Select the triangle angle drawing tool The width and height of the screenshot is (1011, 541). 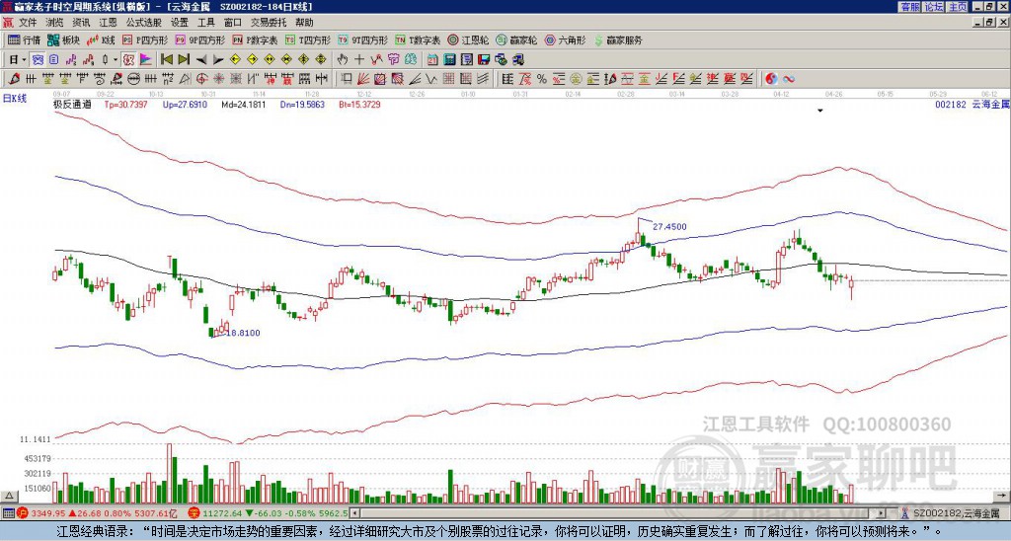tap(185, 79)
